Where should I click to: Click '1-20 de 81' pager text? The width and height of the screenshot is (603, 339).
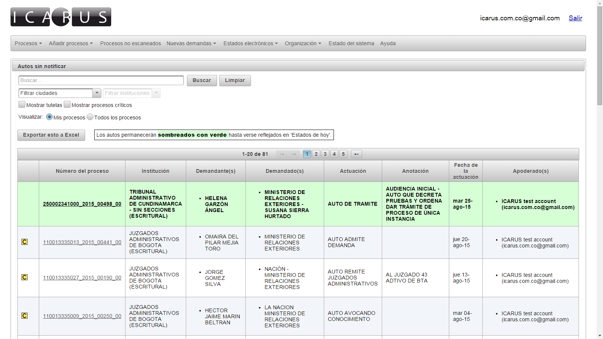255,154
